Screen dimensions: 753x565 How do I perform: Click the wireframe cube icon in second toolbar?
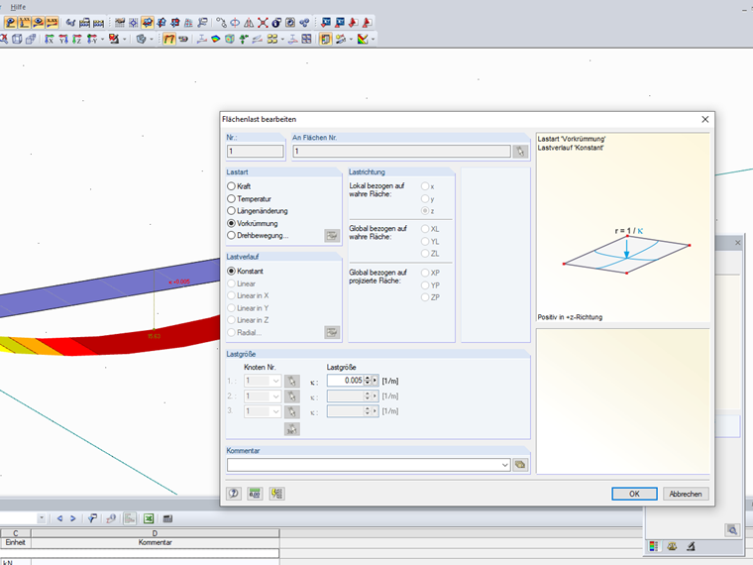click(x=17, y=39)
